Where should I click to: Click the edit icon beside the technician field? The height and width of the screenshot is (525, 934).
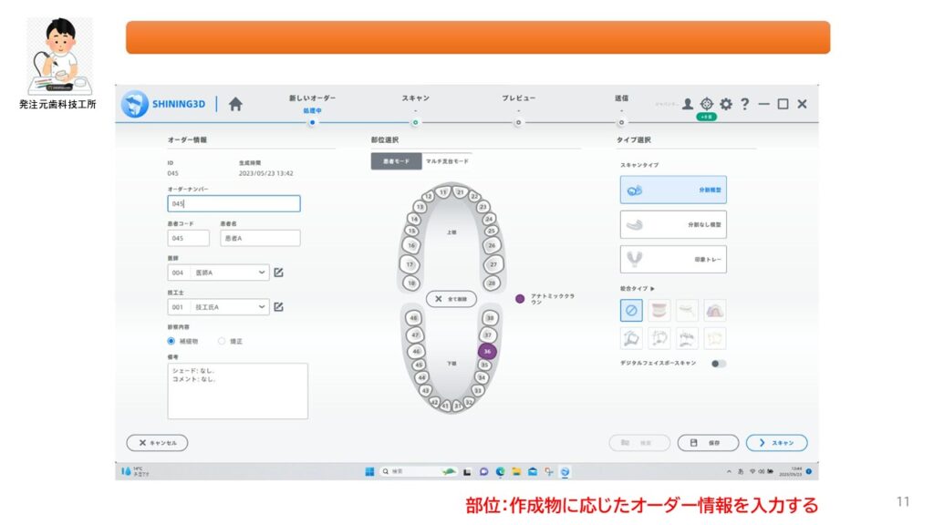(x=279, y=307)
